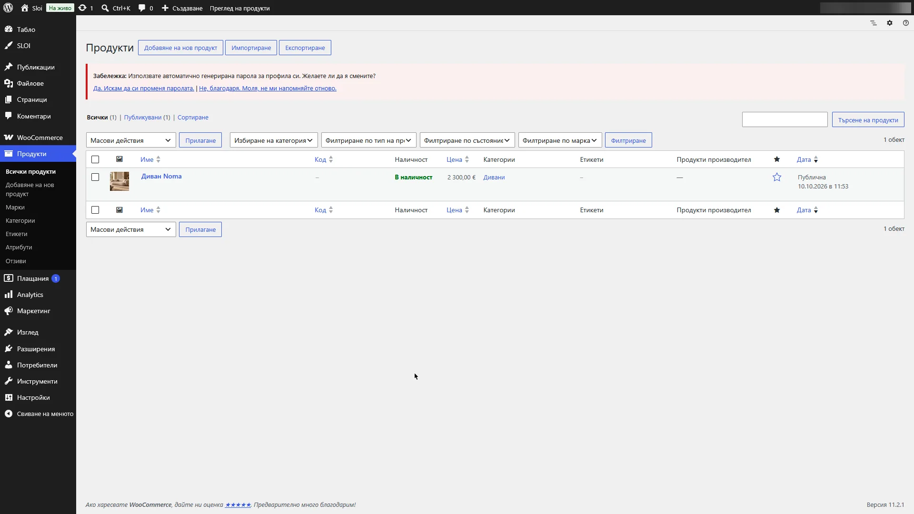Image resolution: width=914 pixels, height=514 pixels.
Task: Tick the checkbox for Диван Noma
Action: (95, 177)
